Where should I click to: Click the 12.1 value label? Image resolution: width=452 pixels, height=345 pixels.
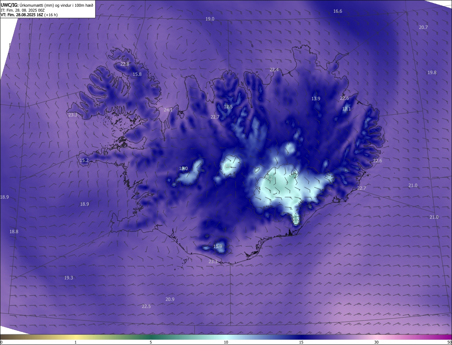tap(346, 109)
